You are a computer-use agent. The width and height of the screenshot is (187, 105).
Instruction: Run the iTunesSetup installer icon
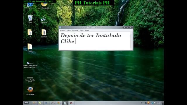click(x=30, y=91)
